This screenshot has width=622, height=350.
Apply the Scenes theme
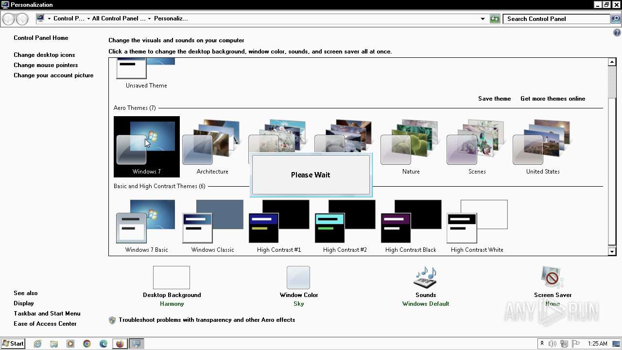tap(477, 147)
